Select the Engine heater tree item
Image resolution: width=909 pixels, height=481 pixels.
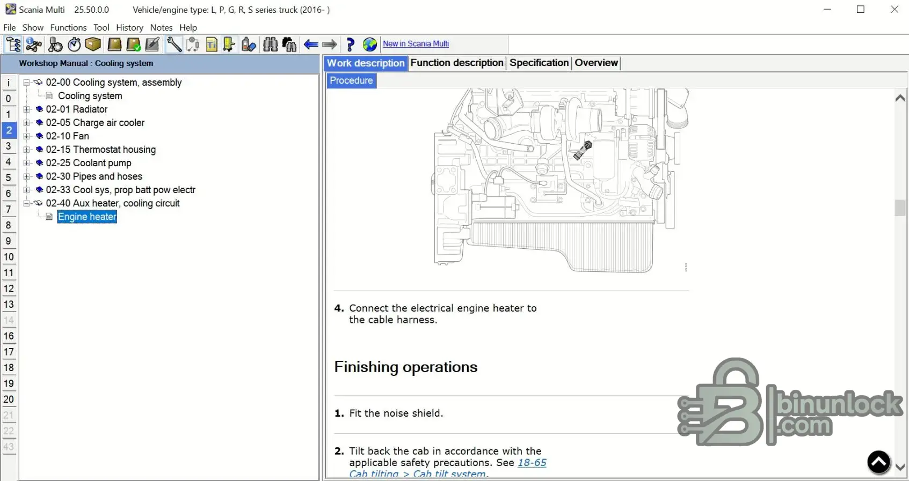tap(87, 217)
